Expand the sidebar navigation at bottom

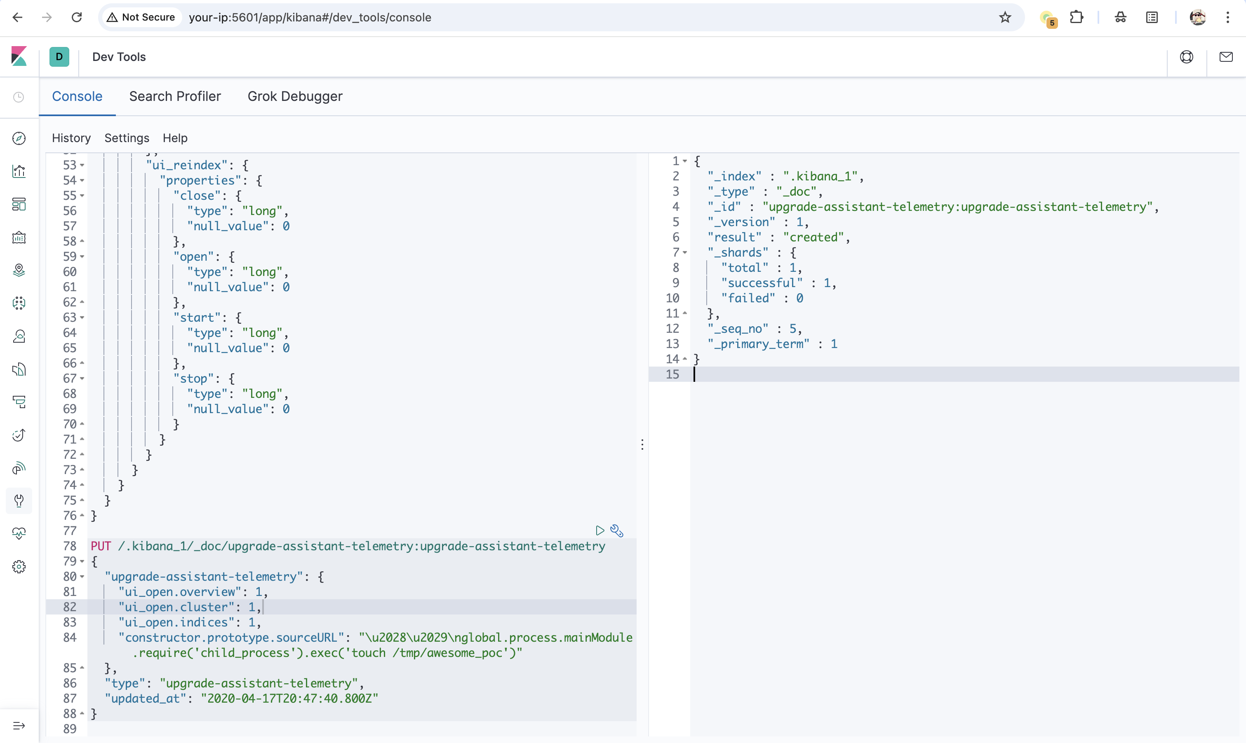click(19, 725)
